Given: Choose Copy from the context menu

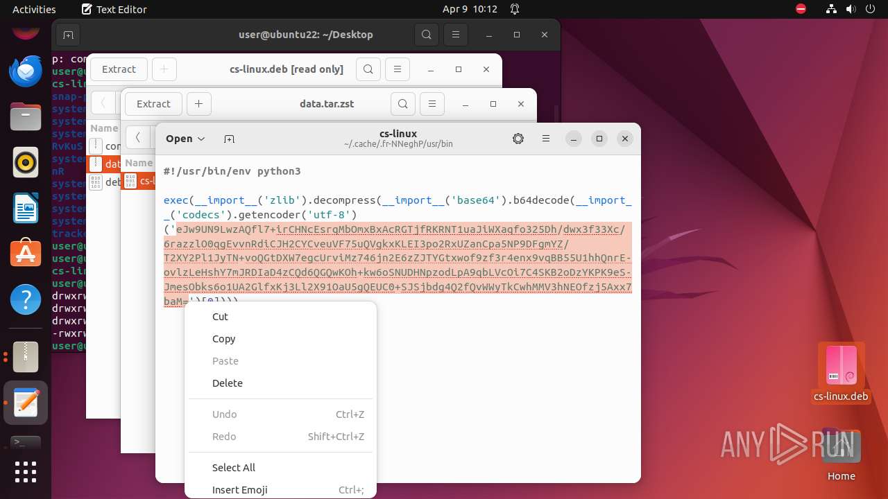Looking at the screenshot, I should pyautogui.click(x=281, y=339).
